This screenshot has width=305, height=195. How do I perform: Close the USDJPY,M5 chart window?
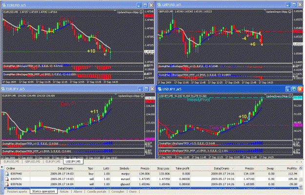(x=300, y=89)
